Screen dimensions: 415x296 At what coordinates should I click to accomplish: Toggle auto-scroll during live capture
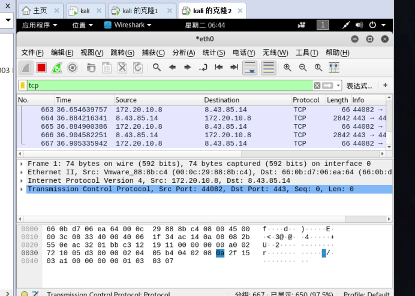pos(250,68)
